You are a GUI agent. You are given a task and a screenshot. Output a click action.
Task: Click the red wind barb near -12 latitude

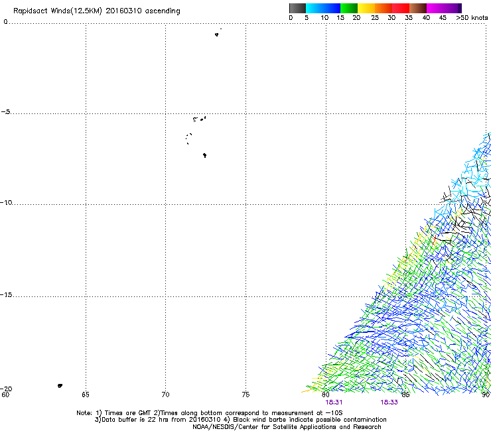(x=435, y=239)
